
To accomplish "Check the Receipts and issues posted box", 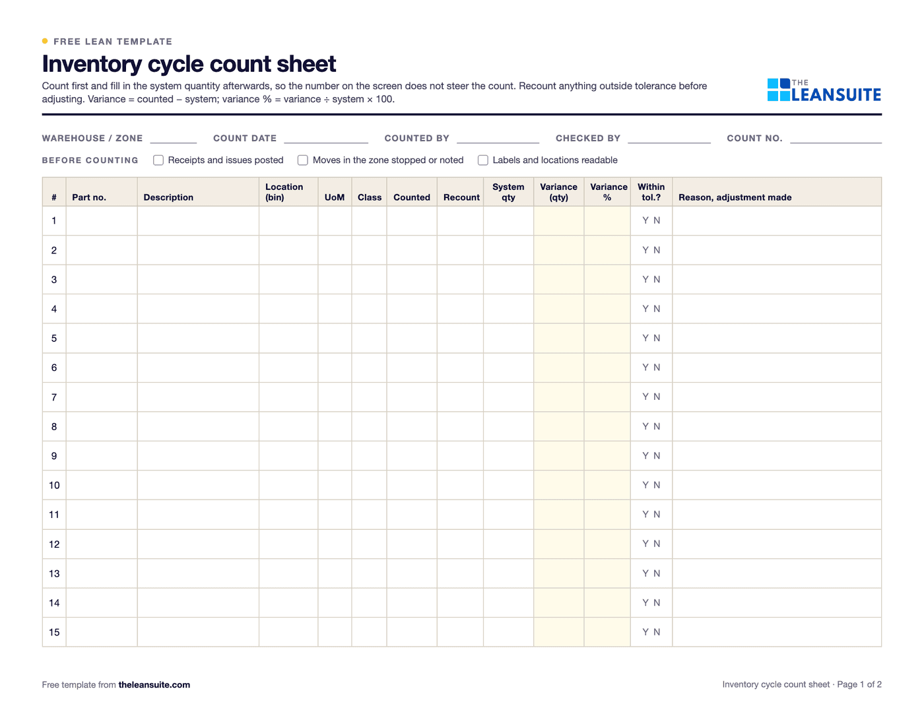I will pyautogui.click(x=158, y=160).
